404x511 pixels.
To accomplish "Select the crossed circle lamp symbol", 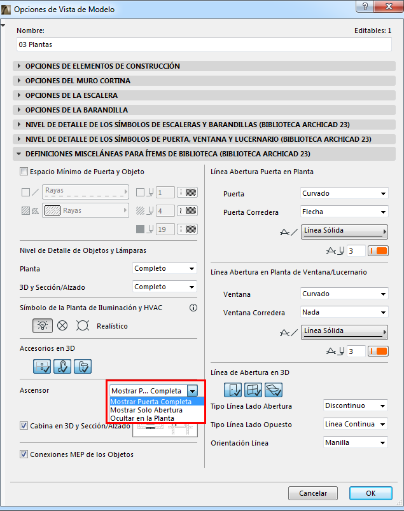I will click(x=62, y=325).
